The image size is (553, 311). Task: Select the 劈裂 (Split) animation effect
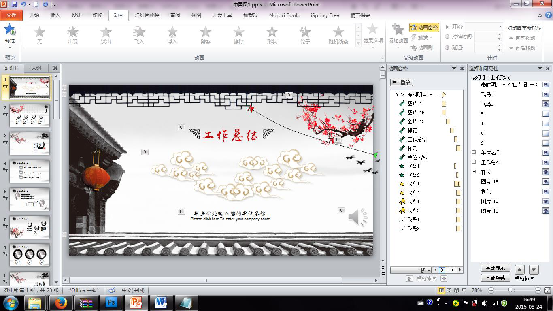tap(206, 35)
